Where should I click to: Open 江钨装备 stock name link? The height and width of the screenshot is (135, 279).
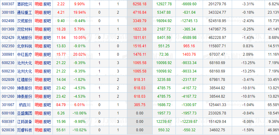point(25,122)
